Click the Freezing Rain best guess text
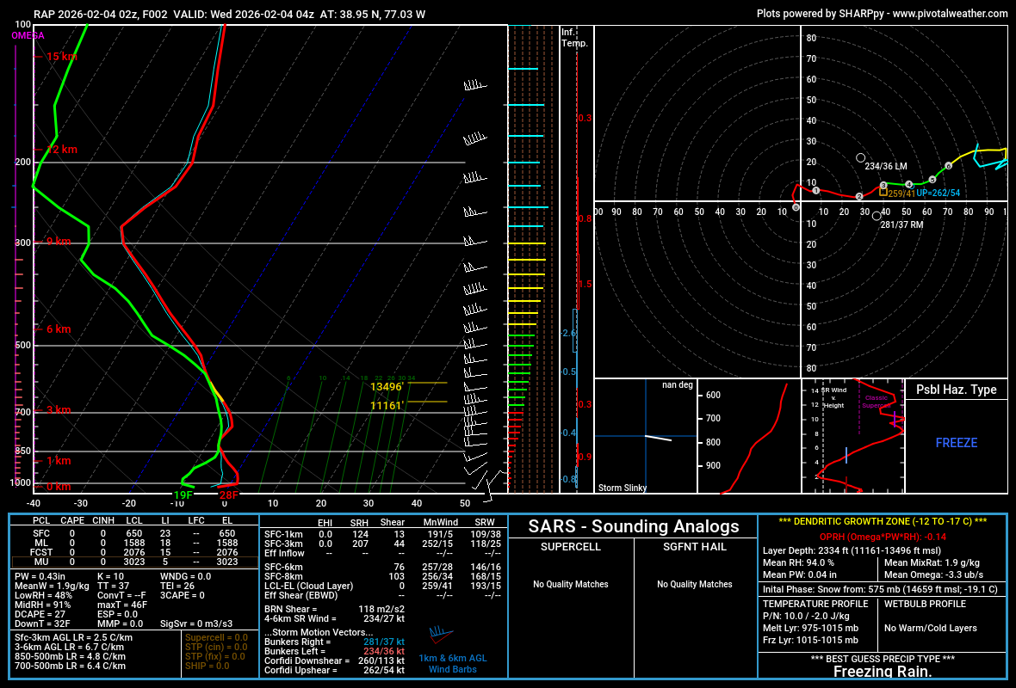The image size is (1016, 688). click(882, 672)
